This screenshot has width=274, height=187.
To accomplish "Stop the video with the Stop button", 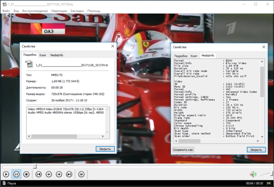I will tap(26, 174).
